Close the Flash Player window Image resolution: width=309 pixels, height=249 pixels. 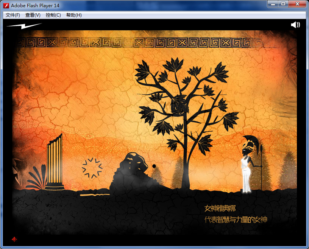pyautogui.click(x=297, y=4)
